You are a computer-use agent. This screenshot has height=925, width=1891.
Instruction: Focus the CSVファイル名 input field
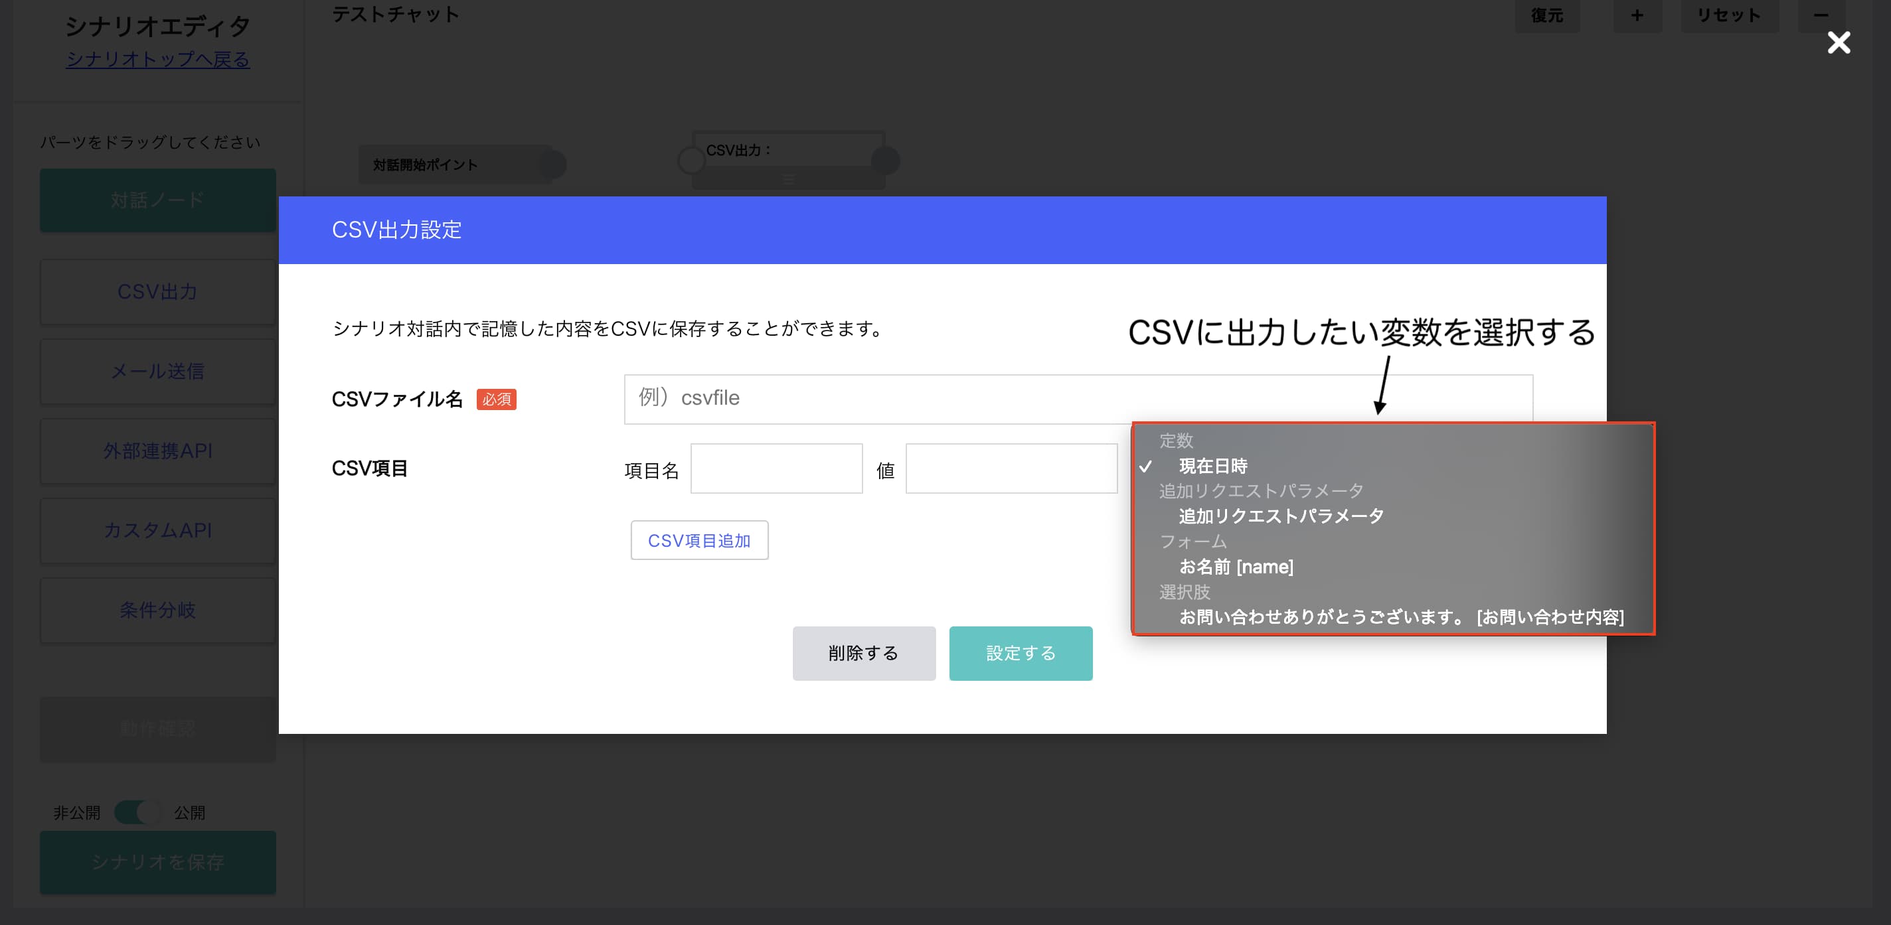(1078, 398)
